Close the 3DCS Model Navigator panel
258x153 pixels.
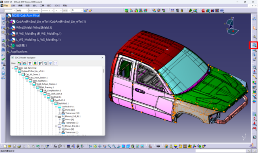pos(102,58)
